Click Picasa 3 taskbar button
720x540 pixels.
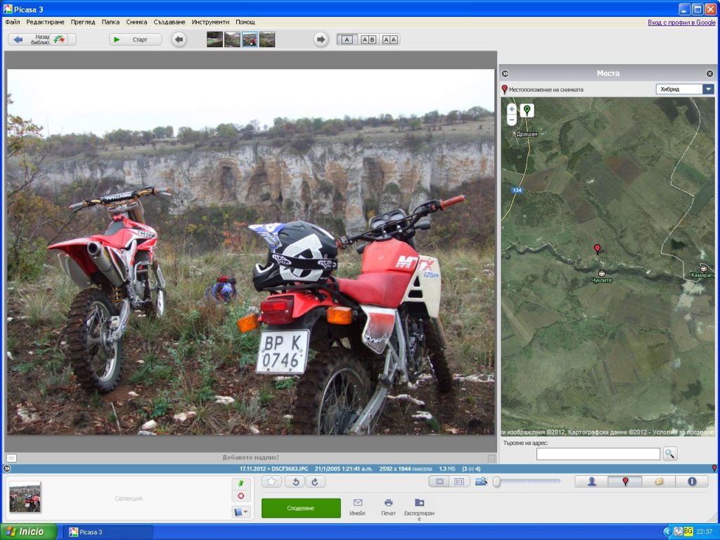pyautogui.click(x=108, y=532)
